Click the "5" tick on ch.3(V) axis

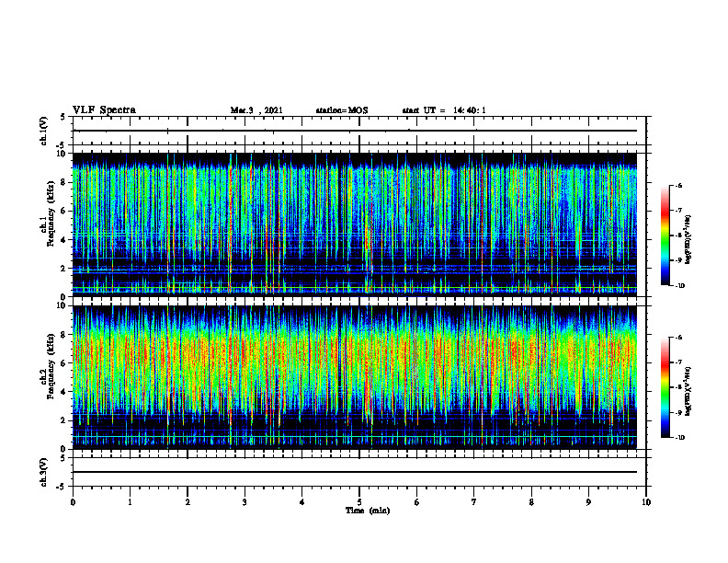(63, 458)
